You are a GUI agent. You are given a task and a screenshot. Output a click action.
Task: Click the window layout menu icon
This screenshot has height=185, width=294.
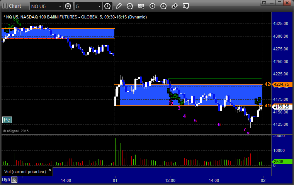(264, 3)
